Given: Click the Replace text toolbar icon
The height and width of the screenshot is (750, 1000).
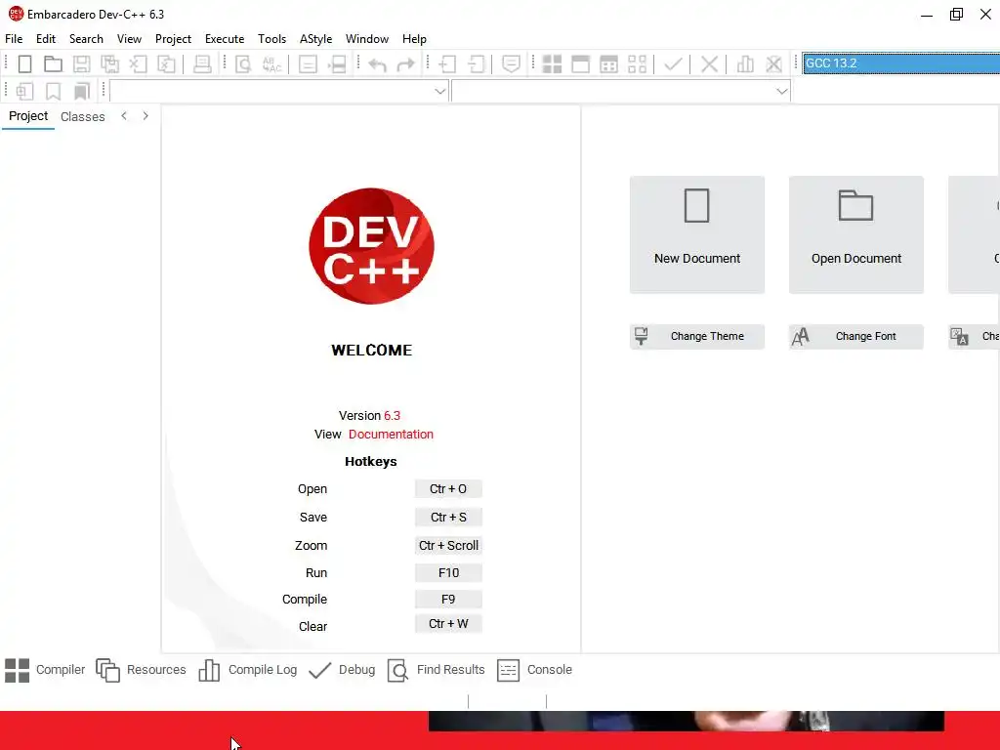Looking at the screenshot, I should [x=271, y=63].
